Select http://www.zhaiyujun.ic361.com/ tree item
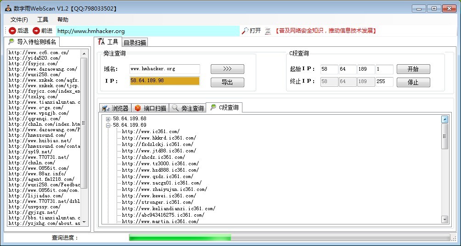Image resolution: width=461 pixels, height=246 pixels. click(x=165, y=190)
